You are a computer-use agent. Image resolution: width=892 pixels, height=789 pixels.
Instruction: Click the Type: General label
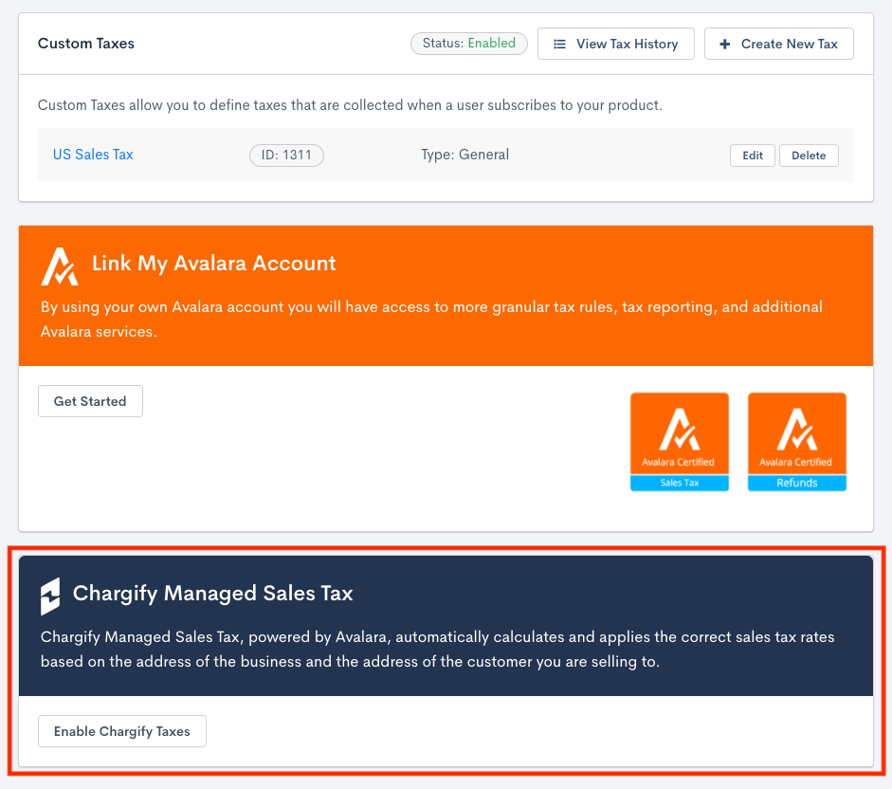coord(465,155)
